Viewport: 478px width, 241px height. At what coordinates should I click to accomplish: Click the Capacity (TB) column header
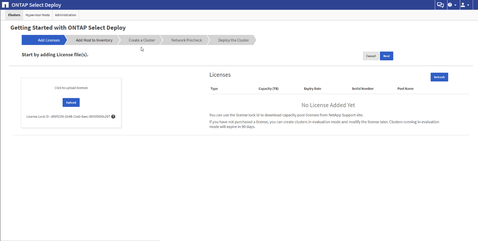pyautogui.click(x=268, y=89)
